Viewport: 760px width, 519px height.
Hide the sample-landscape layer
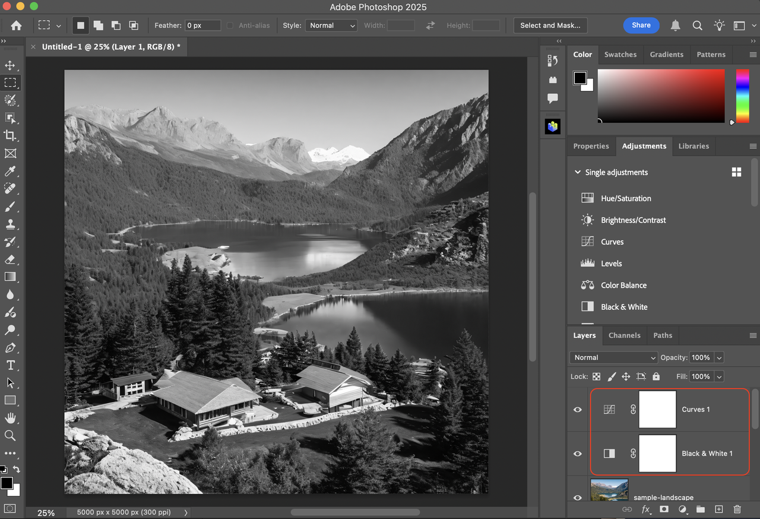[x=578, y=498]
